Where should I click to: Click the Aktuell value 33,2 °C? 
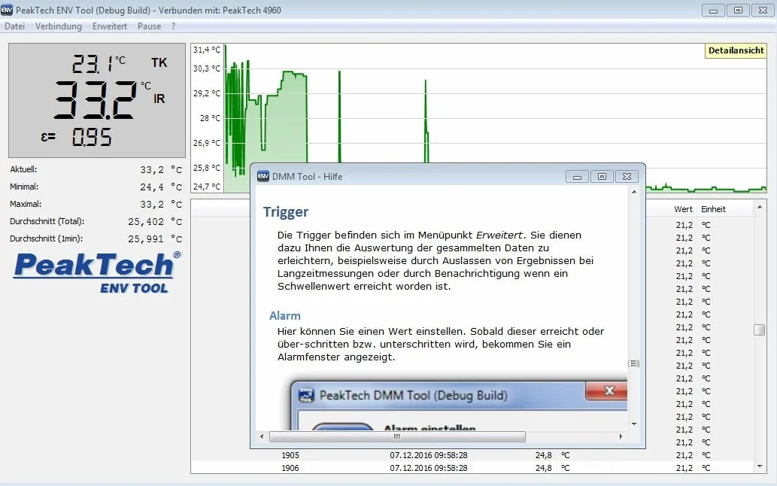(161, 169)
